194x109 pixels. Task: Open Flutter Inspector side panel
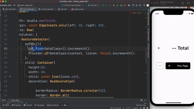[x=148, y=51]
